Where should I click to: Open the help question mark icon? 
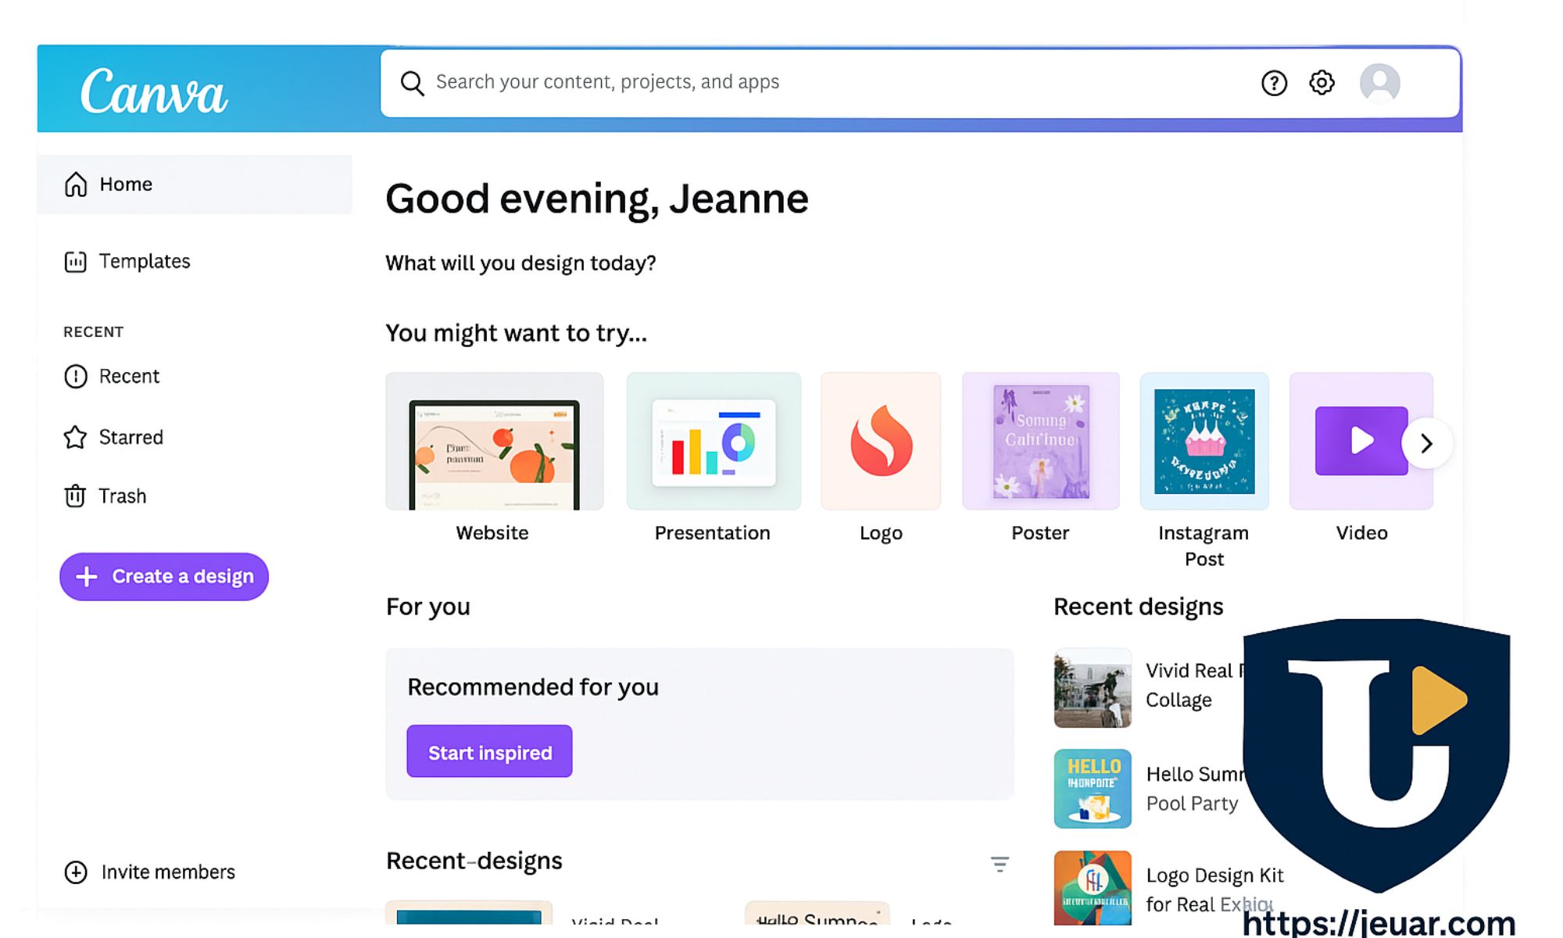click(x=1274, y=83)
